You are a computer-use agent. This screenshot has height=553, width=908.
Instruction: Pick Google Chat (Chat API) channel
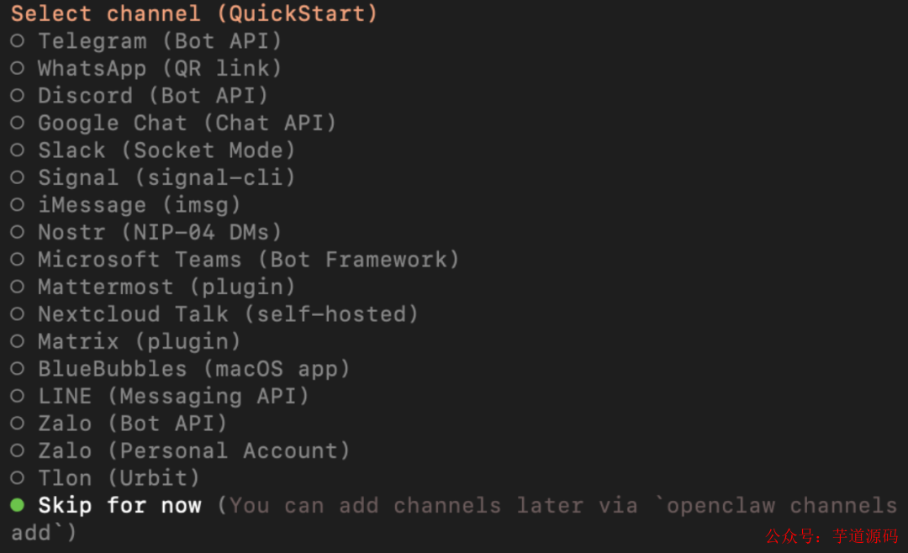(x=18, y=123)
